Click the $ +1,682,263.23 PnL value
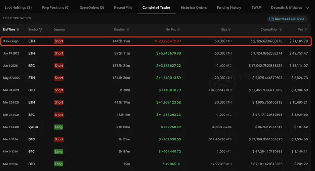 pyautogui.click(x=168, y=115)
